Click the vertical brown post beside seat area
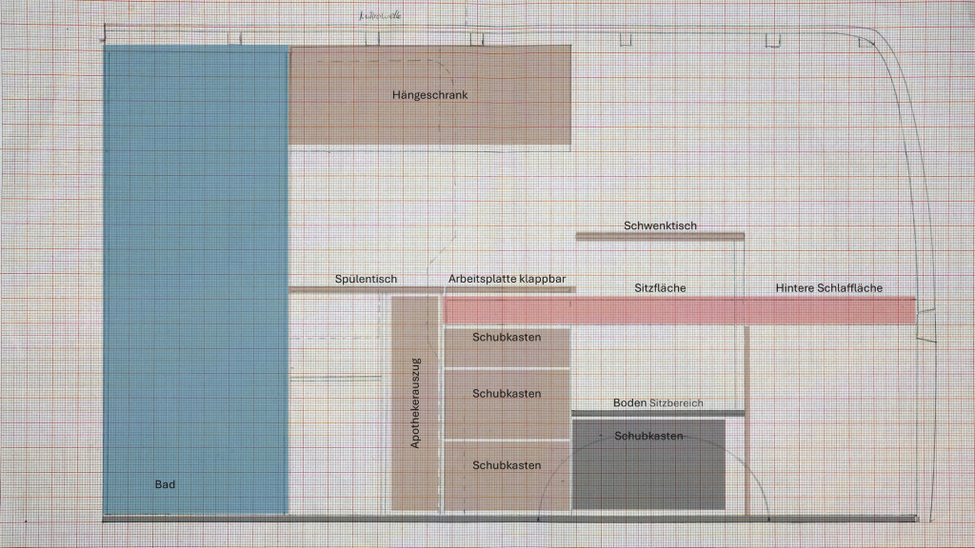975x548 pixels. tap(746, 419)
